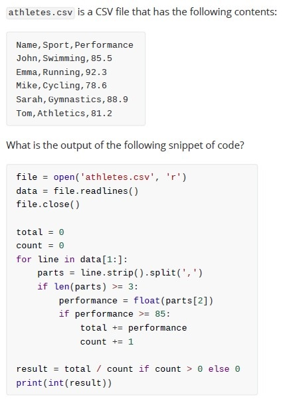
Task: Click the if performance >= 85 condition
Action: coord(114,314)
